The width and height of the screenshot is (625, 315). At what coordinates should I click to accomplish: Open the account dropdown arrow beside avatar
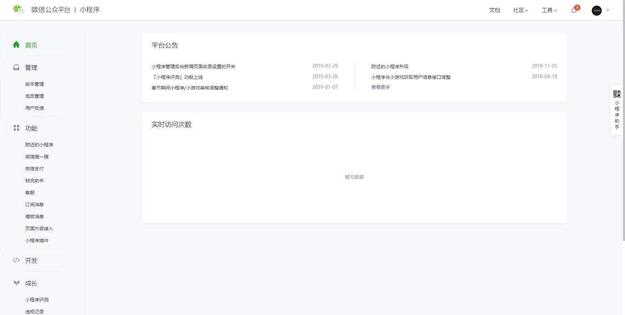(x=608, y=10)
